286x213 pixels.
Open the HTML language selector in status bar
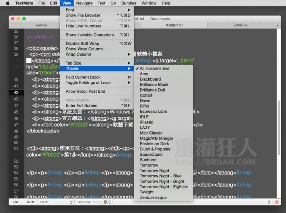pos(56,202)
